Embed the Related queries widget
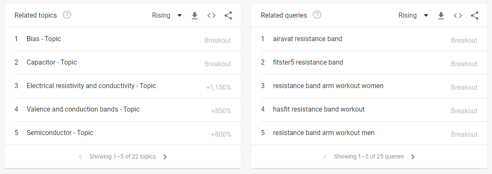492x174 pixels. click(x=458, y=16)
